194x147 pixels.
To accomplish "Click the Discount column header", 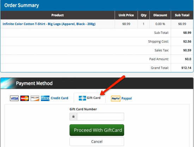I will coord(160,15).
